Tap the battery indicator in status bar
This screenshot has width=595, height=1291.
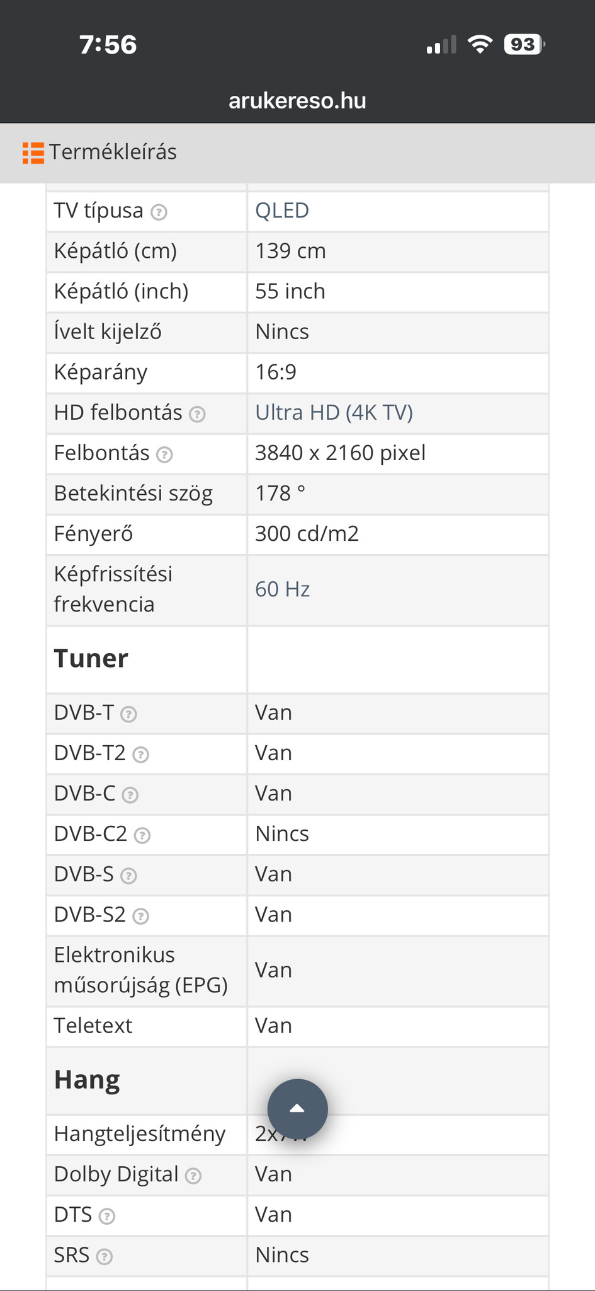[524, 45]
